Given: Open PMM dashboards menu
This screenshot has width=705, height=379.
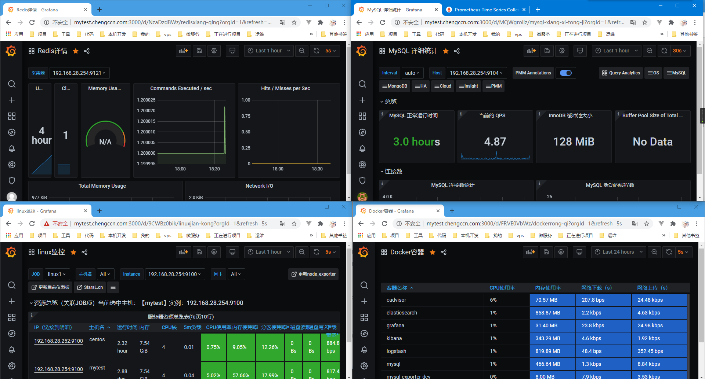Looking at the screenshot, I should point(493,86).
